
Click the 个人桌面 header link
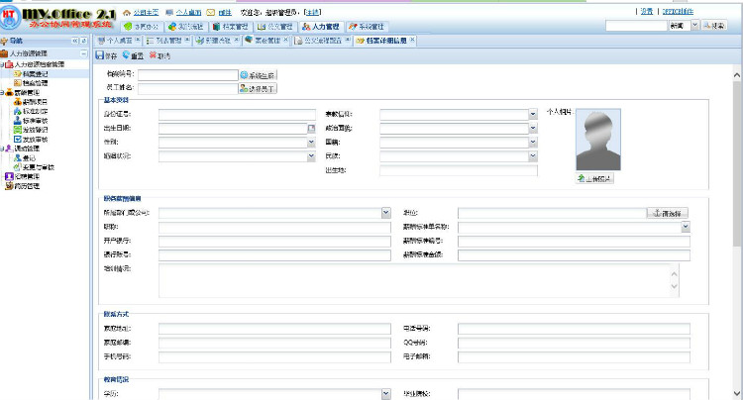point(188,13)
